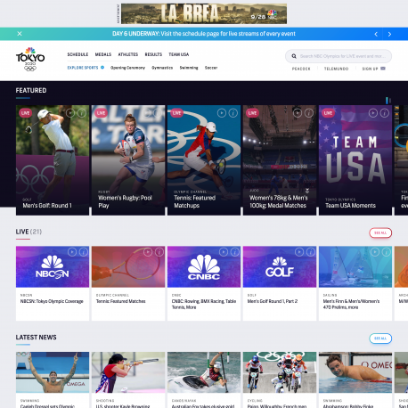408x408 pixels.
Task: Click Sign Up with envelope icon
Action: tap(373, 69)
